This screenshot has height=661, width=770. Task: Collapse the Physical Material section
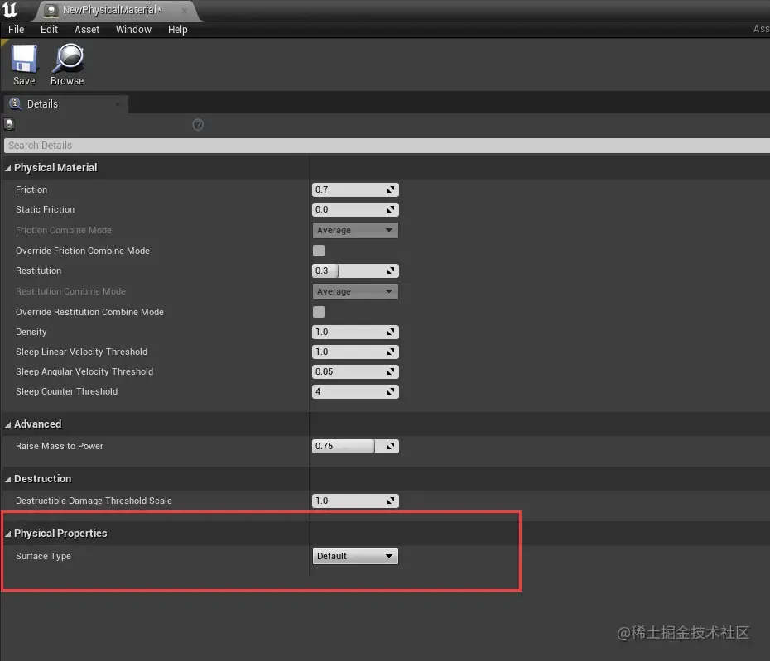(7, 168)
